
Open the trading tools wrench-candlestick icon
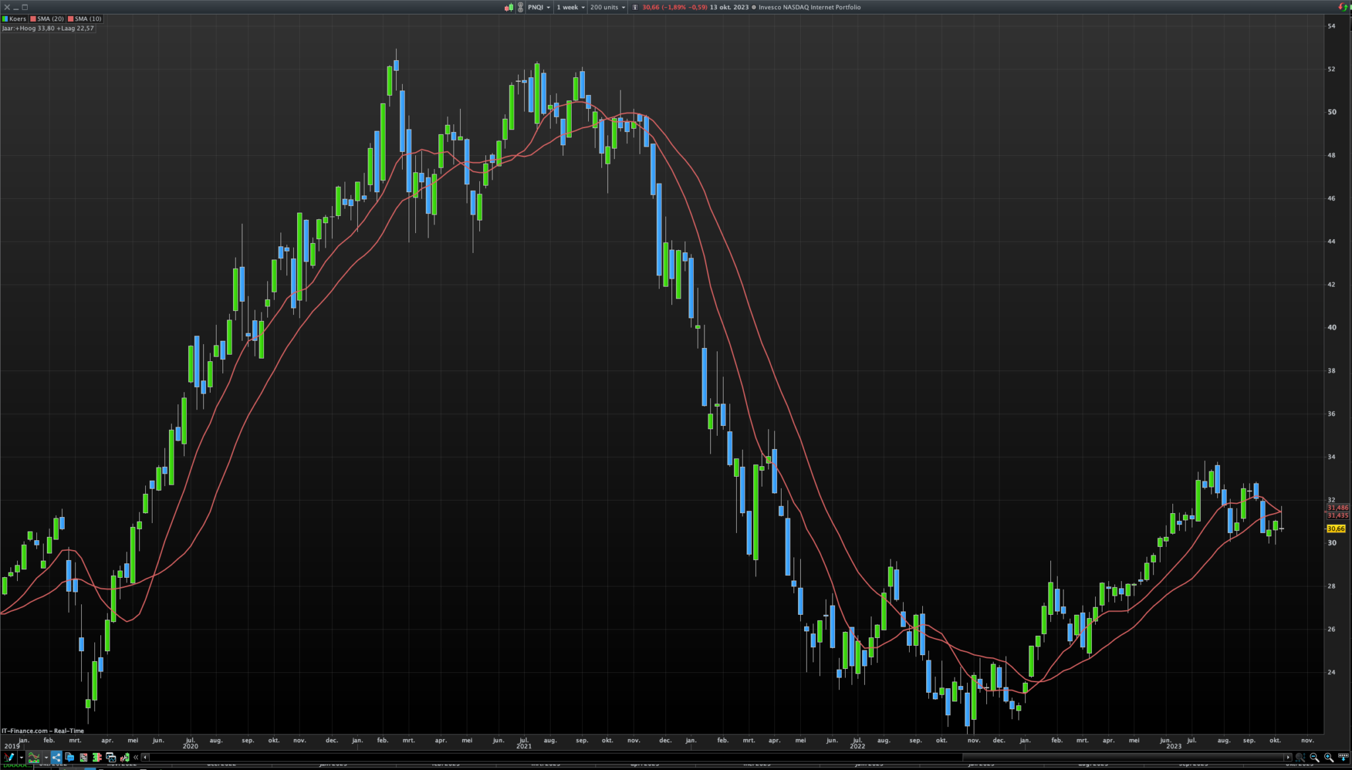click(125, 757)
